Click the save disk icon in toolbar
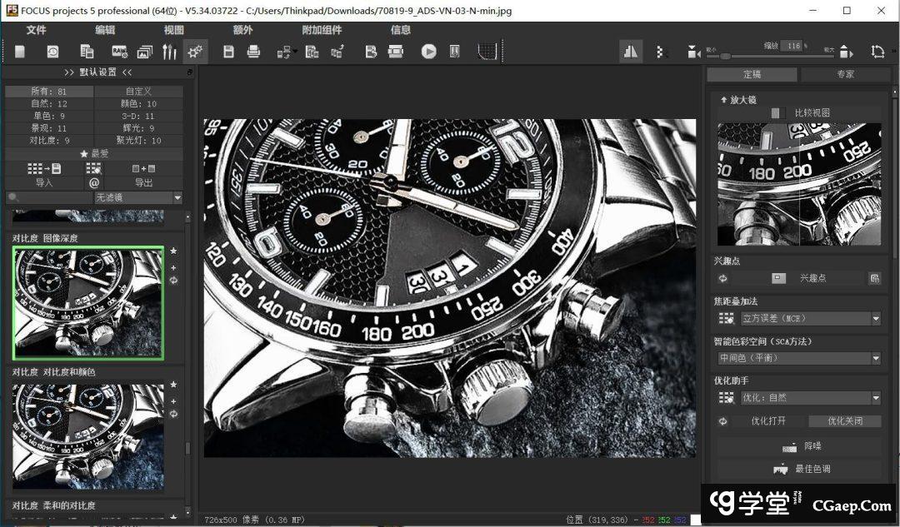Image resolution: width=900 pixels, height=527 pixels. 228,52
